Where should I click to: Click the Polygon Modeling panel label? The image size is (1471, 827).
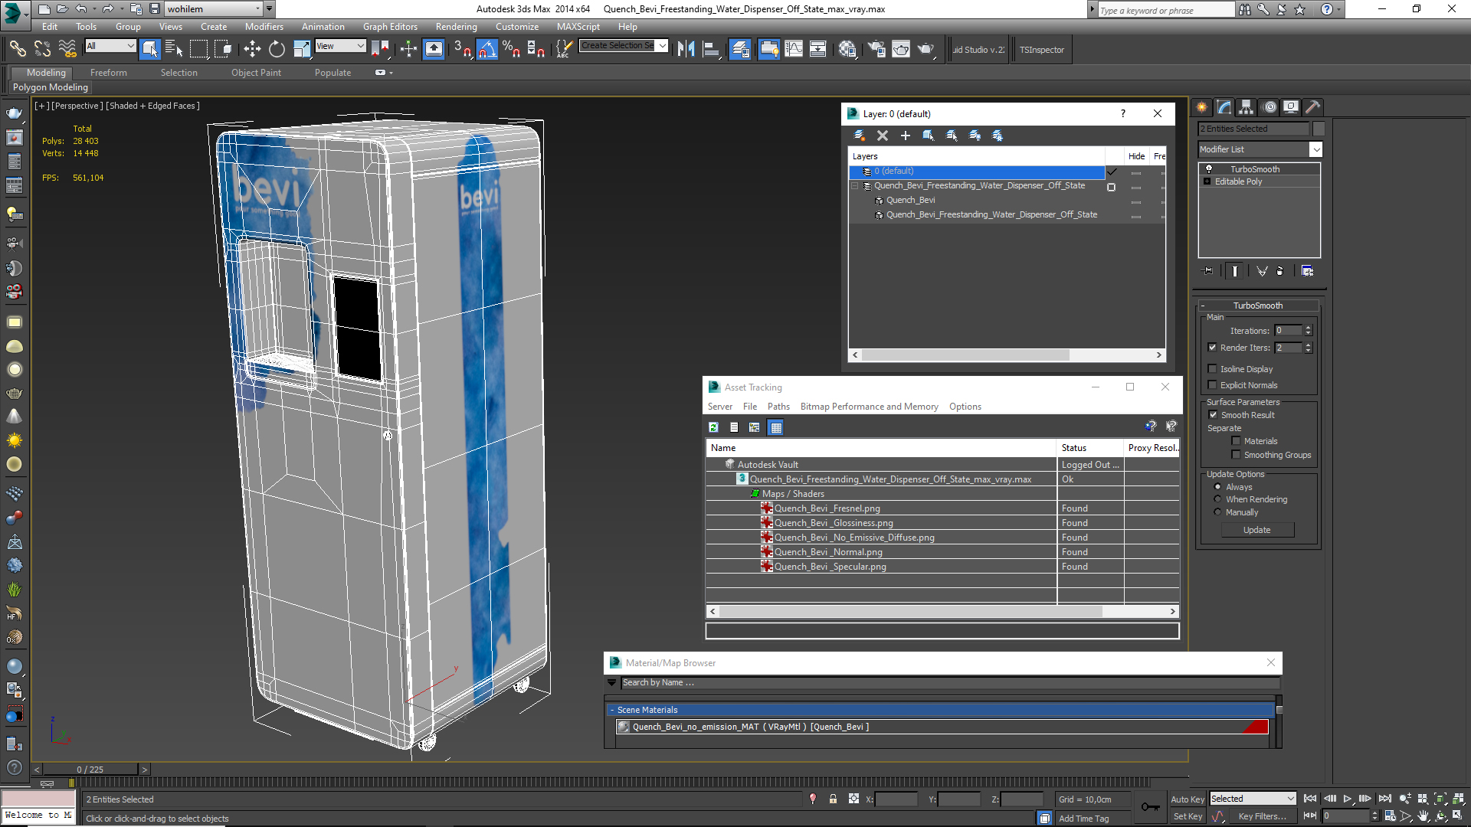click(51, 87)
